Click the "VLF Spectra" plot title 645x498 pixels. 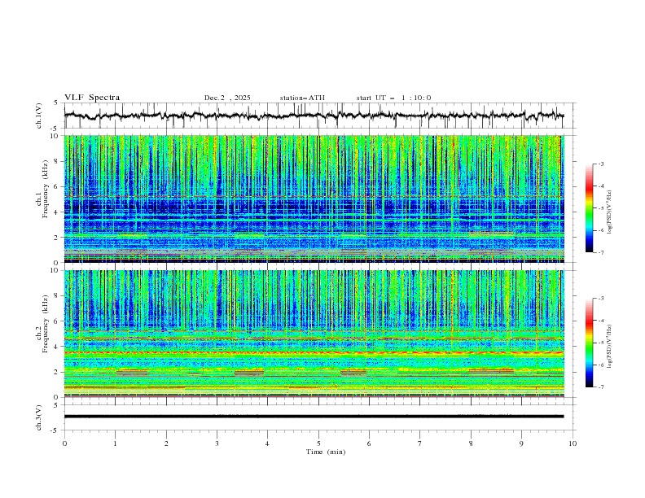click(92, 98)
